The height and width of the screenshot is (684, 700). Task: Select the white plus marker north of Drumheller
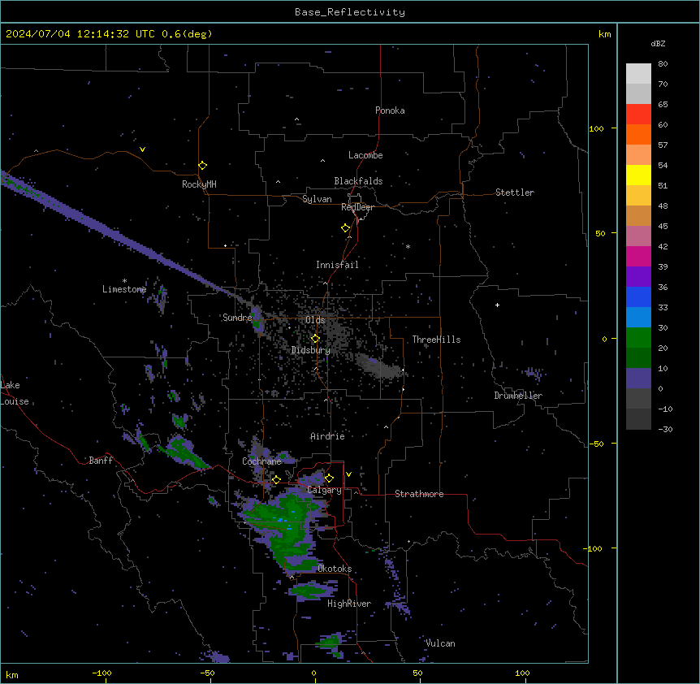pyautogui.click(x=497, y=305)
